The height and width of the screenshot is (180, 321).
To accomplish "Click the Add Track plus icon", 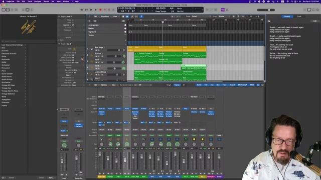I will [x=89, y=21].
